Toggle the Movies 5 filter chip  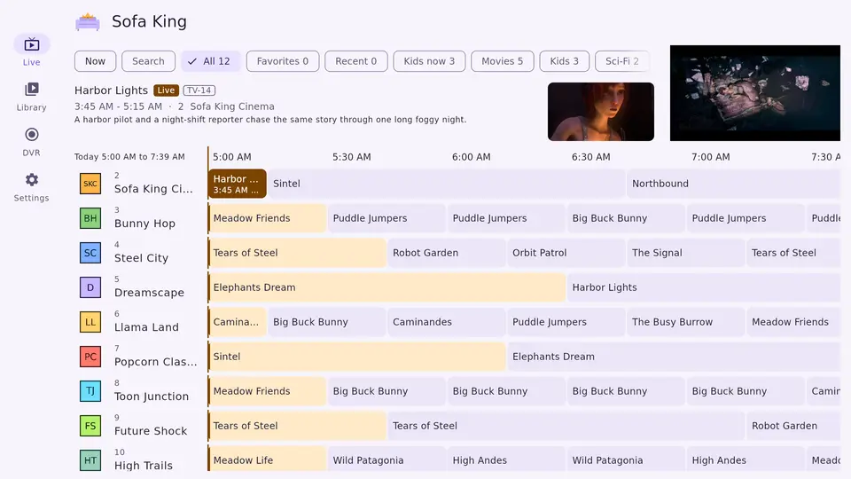[503, 61]
